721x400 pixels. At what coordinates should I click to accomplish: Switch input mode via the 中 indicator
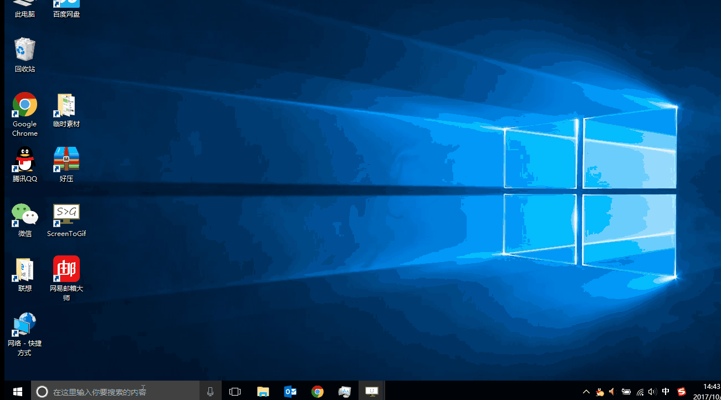(665, 392)
